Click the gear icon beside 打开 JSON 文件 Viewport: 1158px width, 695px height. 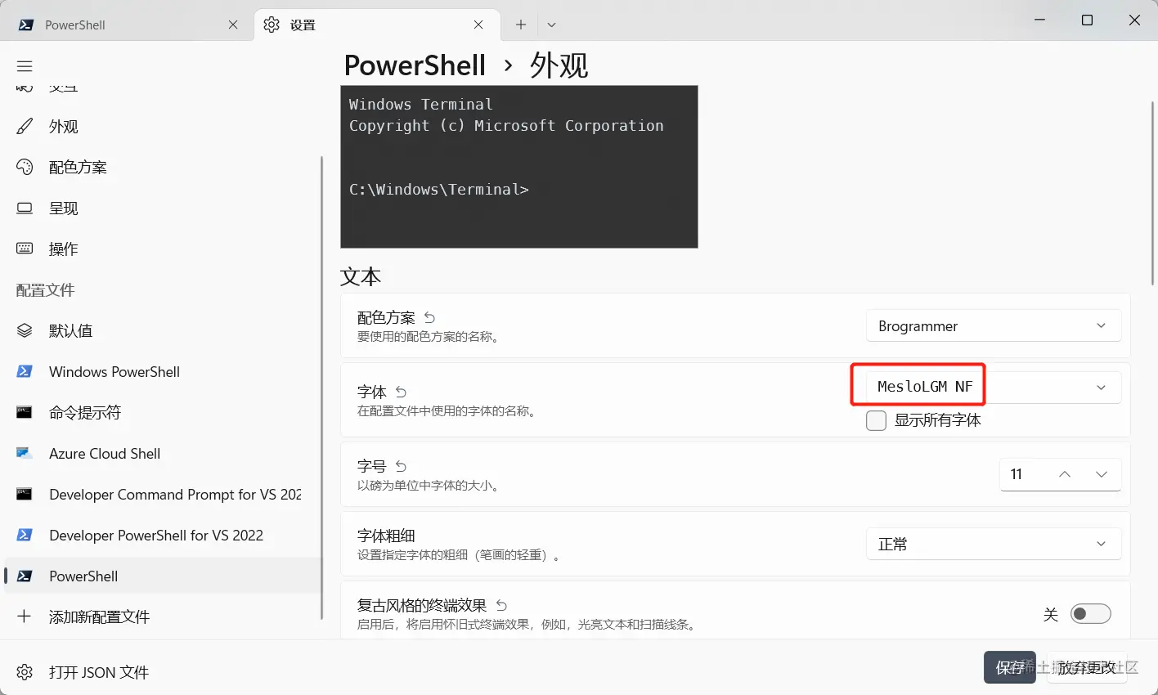25,672
